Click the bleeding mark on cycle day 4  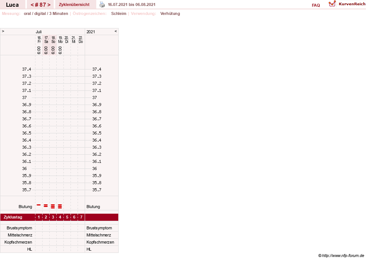pyautogui.click(x=60, y=206)
